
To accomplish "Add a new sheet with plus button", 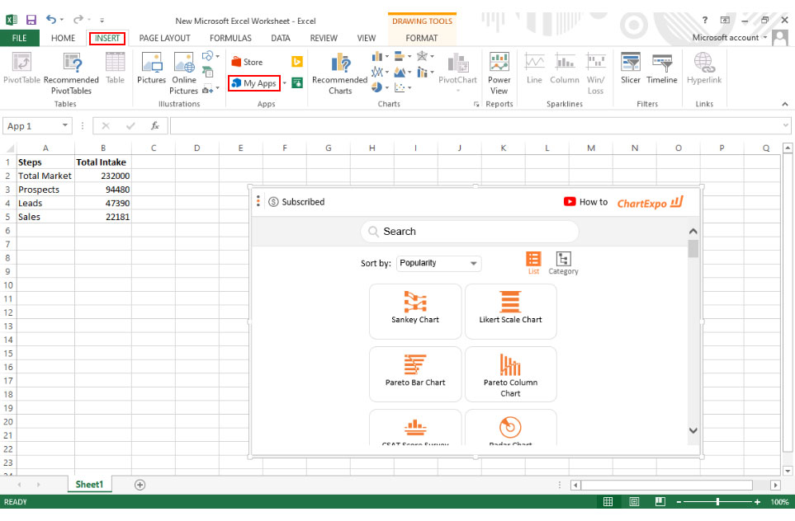I will 140,485.
